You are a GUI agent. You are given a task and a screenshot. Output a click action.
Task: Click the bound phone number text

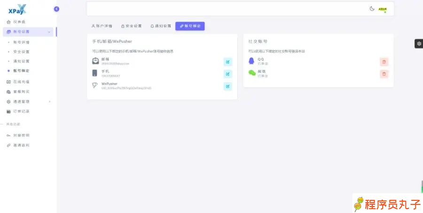click(x=110, y=76)
